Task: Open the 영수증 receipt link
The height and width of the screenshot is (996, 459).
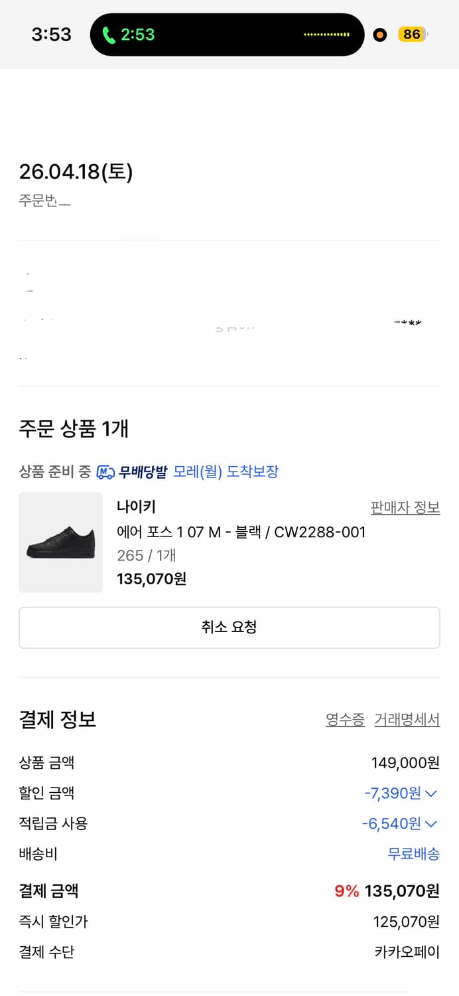Action: 345,720
